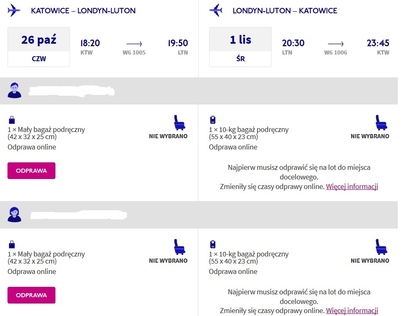Select seat icon for first passenger's return flight
Image resolution: width=404 pixels, height=316 pixels.
(x=381, y=122)
